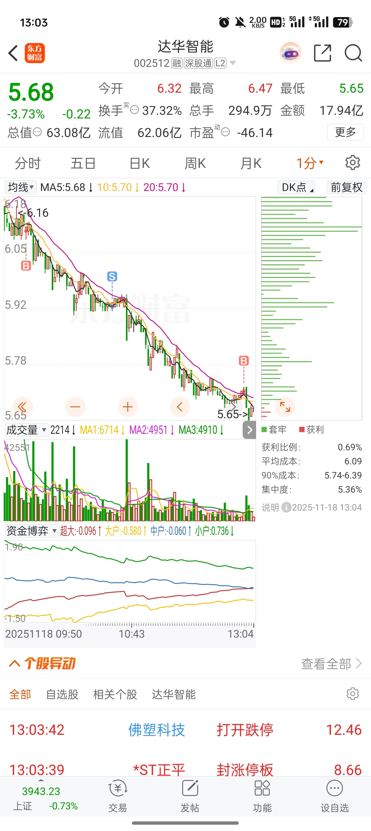Tap the current price 5.68

[x=31, y=92]
